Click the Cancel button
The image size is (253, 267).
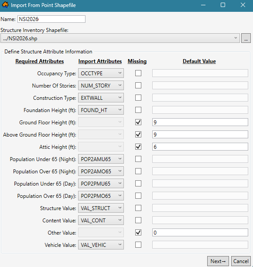tap(241, 261)
